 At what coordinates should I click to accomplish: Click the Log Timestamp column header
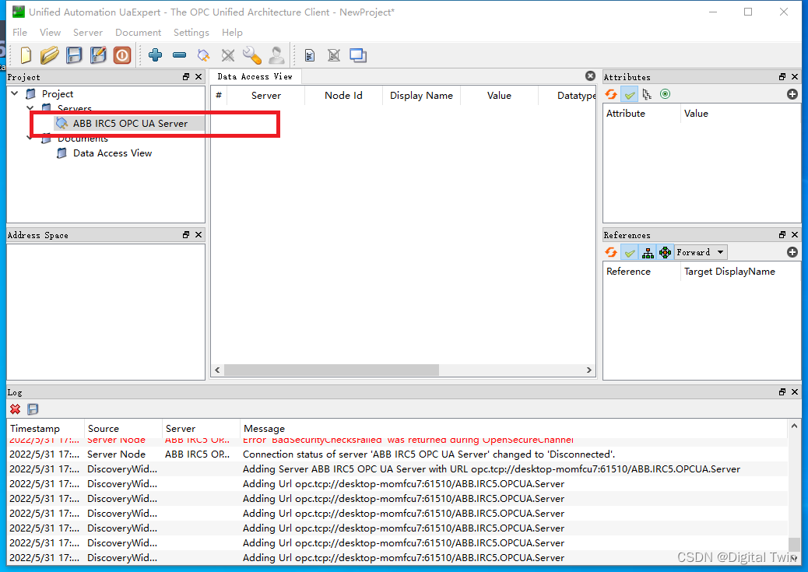(45, 428)
